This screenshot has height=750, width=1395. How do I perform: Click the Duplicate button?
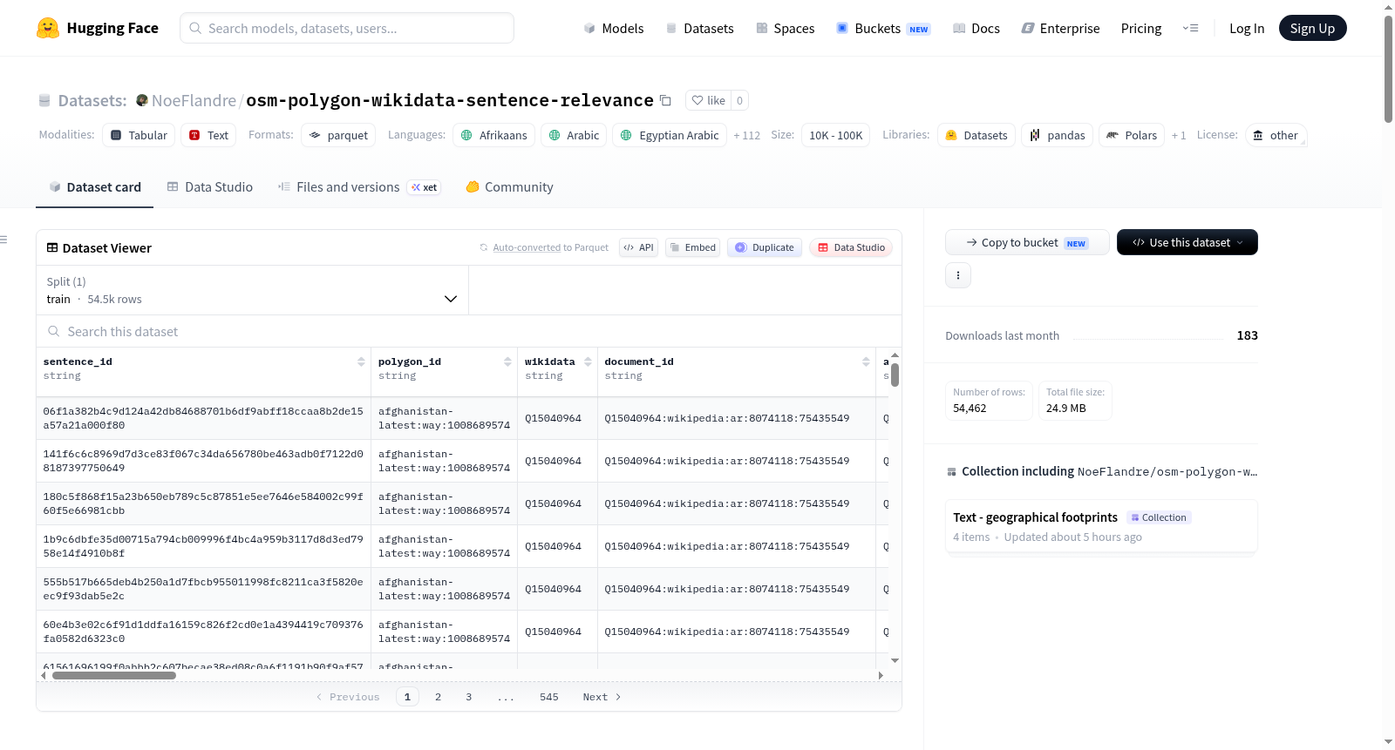coord(764,247)
